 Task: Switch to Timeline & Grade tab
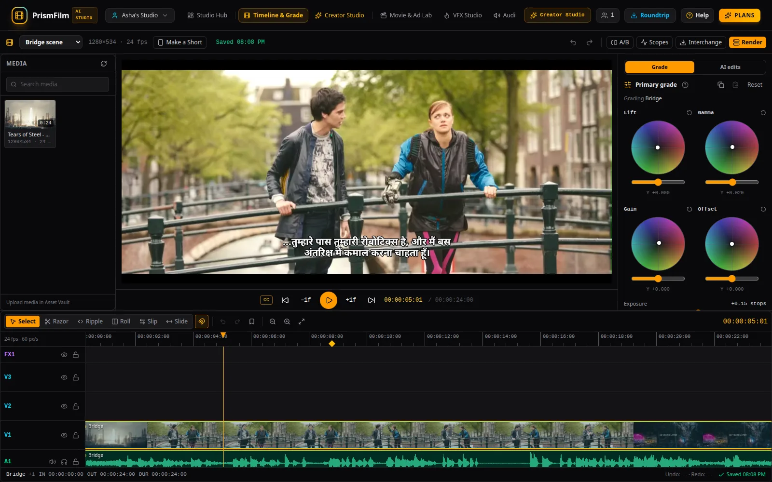[x=273, y=15]
